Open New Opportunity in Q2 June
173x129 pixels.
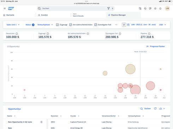pyautogui.click(x=20, y=122)
